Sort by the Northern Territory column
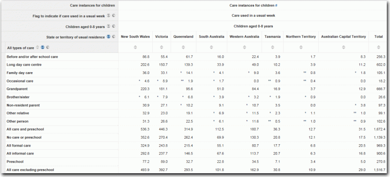 point(301,47)
